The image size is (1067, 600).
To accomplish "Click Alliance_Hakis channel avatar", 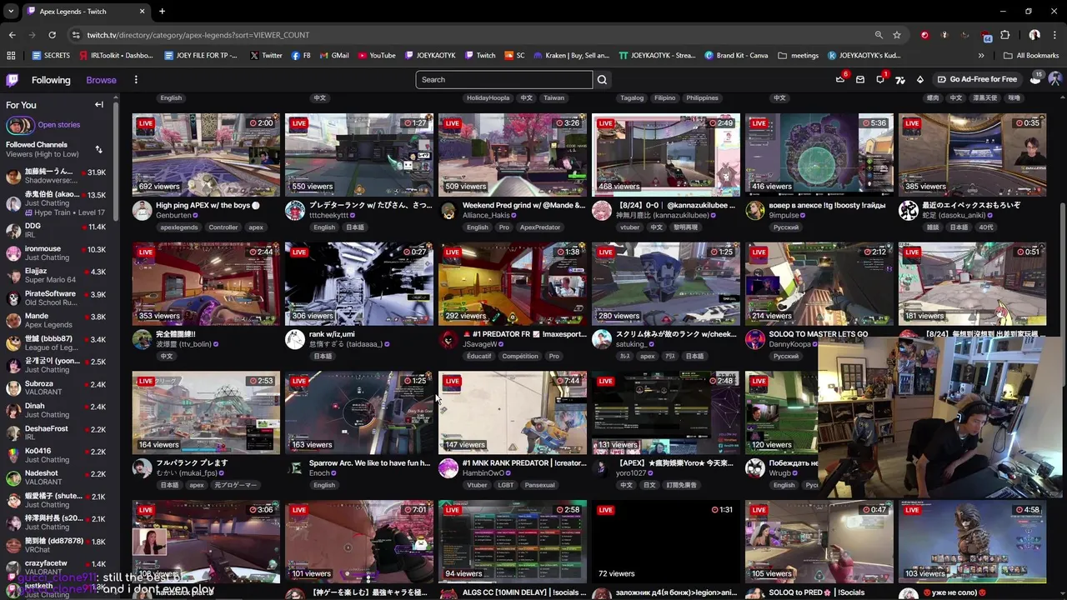I will click(x=448, y=211).
